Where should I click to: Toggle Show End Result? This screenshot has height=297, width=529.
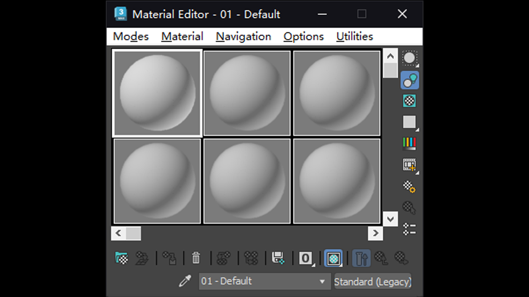tap(361, 258)
